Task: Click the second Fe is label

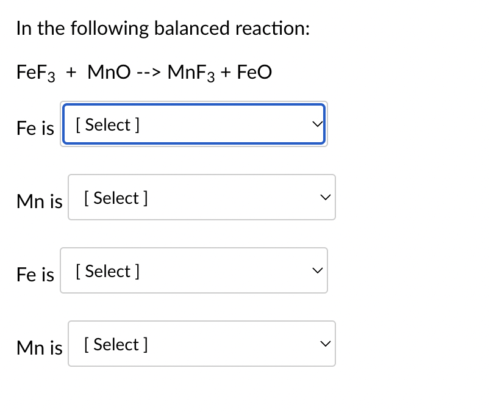Action: (x=34, y=275)
